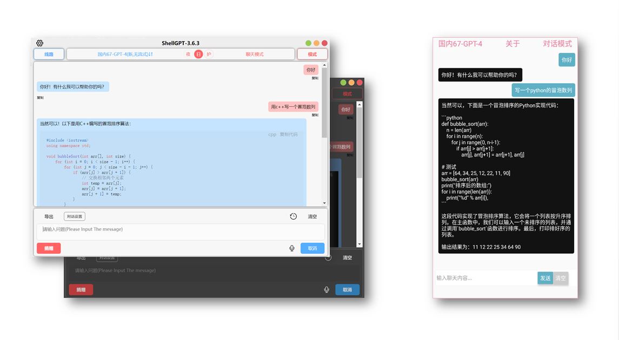This screenshot has width=619, height=340.
Task: Click the red 捐赠 button in light window
Action: 49,248
